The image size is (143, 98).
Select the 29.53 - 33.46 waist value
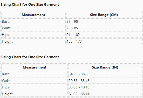[x=79, y=81]
